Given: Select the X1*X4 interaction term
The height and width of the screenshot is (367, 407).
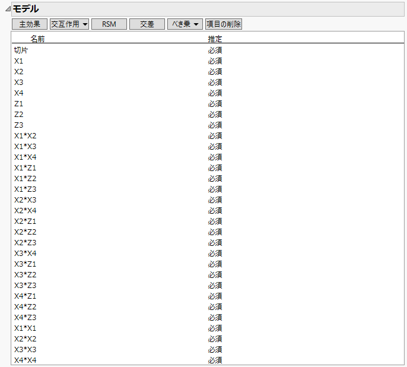Looking at the screenshot, I should [25, 157].
